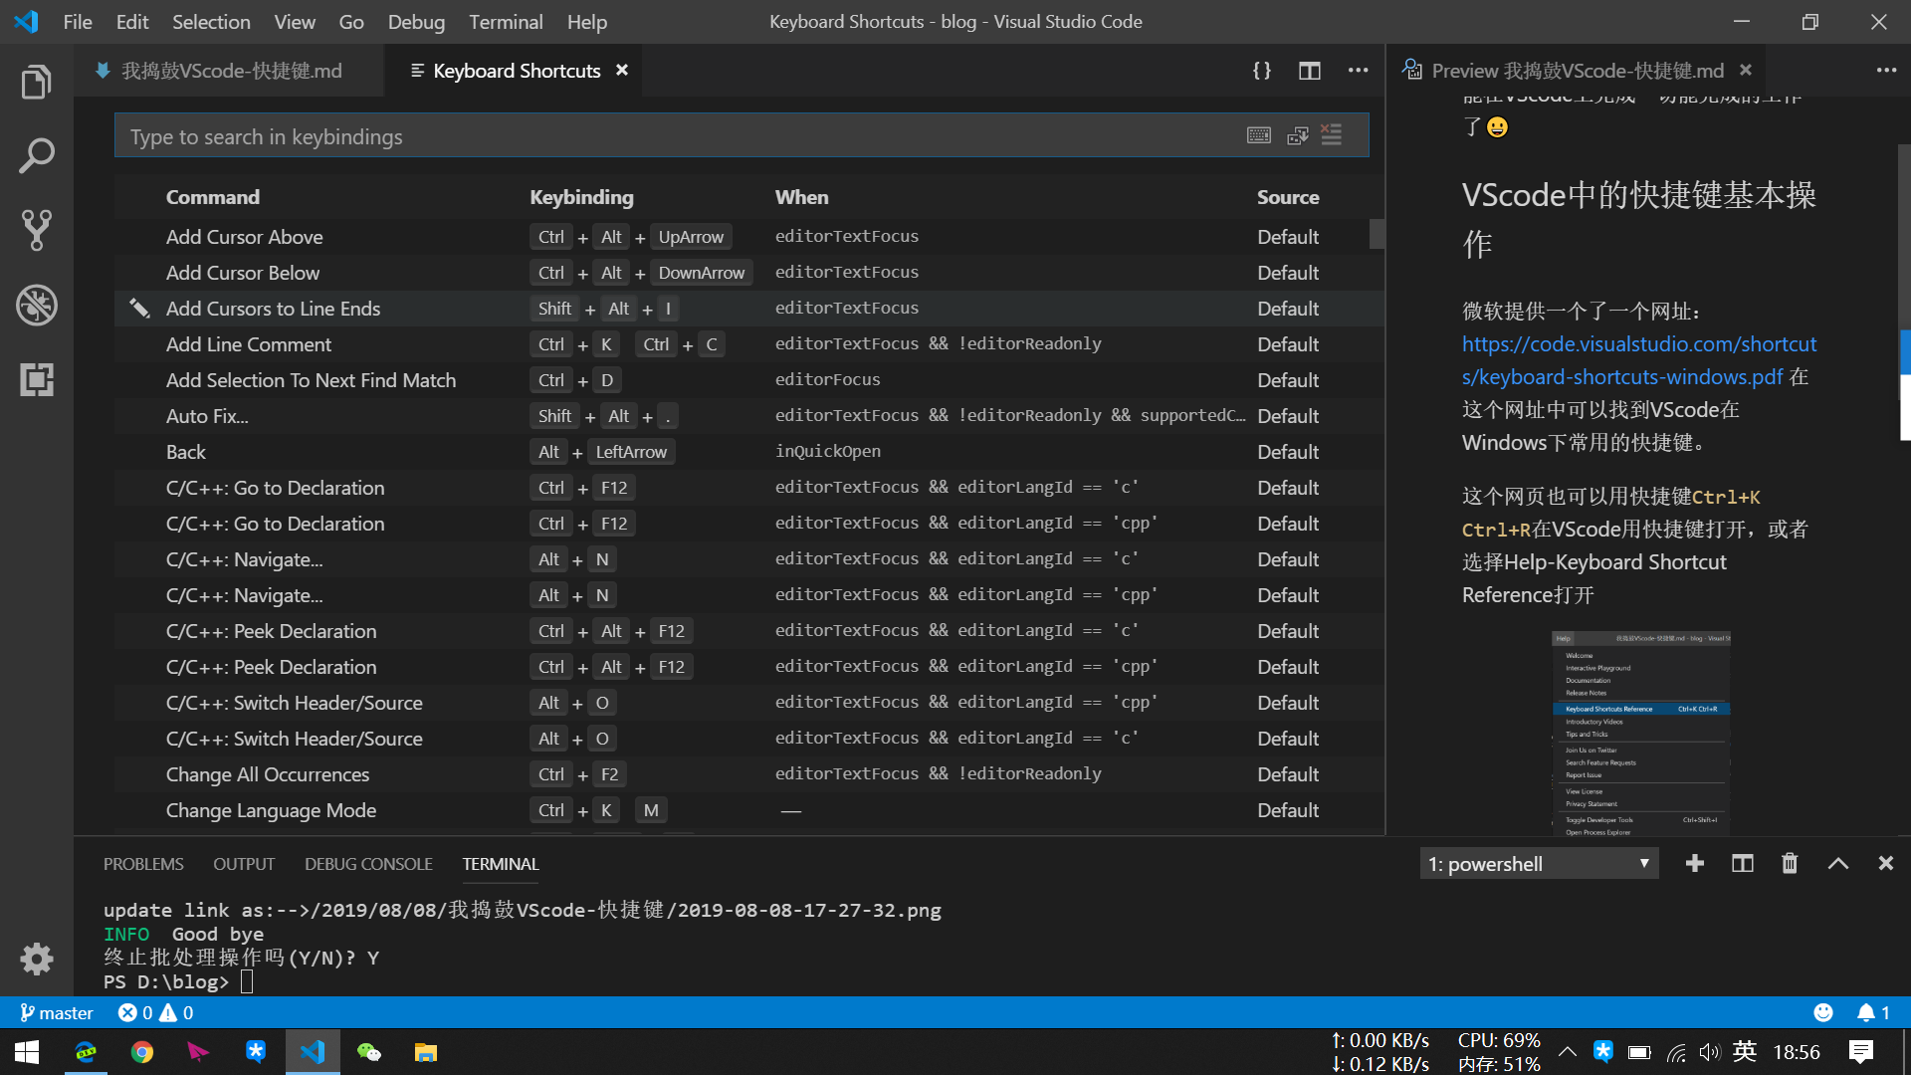
Task: Open notifications bell in status bar
Action: click(x=1873, y=1012)
